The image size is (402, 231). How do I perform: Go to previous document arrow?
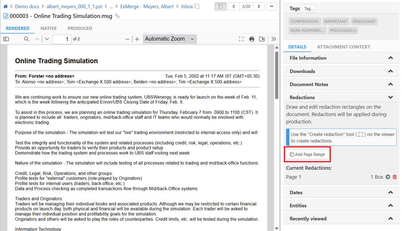[234, 6]
